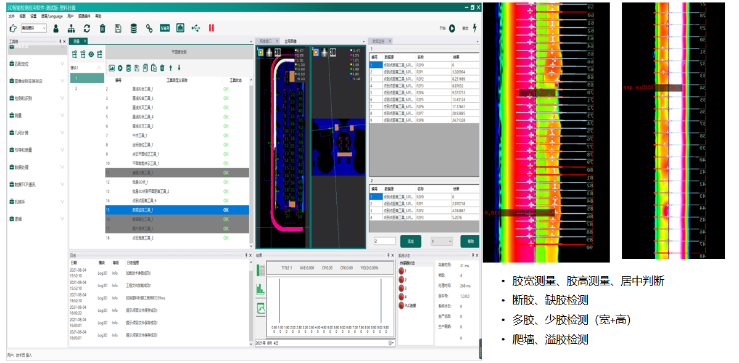
Task: Click the ethernet port icon in toolbar
Action: point(180,28)
